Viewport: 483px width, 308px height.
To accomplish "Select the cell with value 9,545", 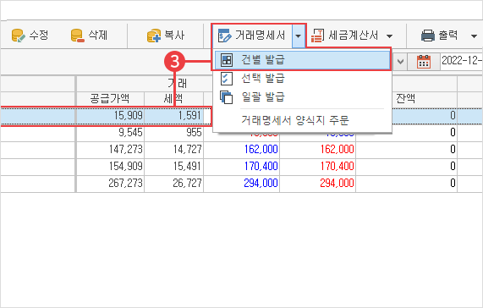I will coord(110,133).
